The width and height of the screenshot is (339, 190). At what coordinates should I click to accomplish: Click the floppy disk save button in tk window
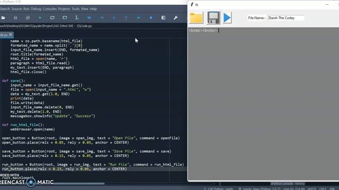coord(213,17)
